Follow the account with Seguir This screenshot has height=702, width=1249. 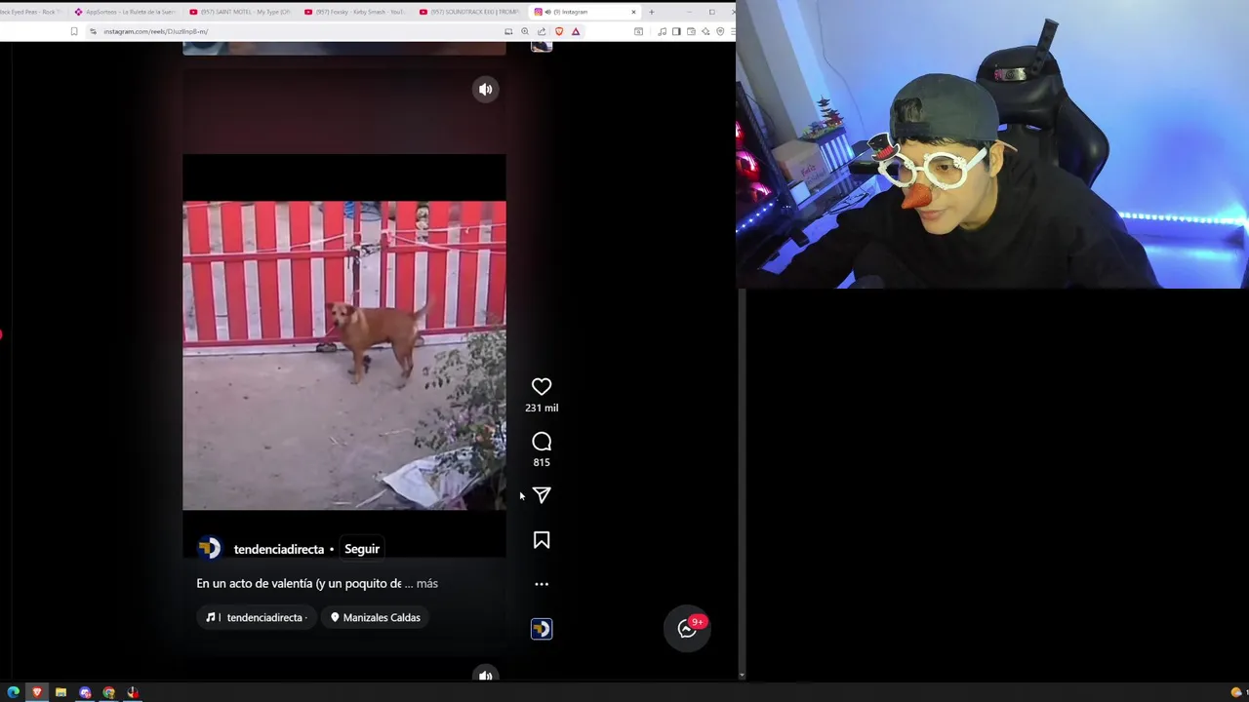click(x=362, y=549)
